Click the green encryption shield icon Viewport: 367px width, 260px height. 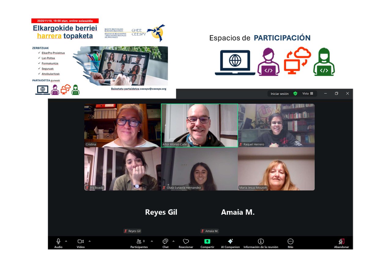[295, 93]
